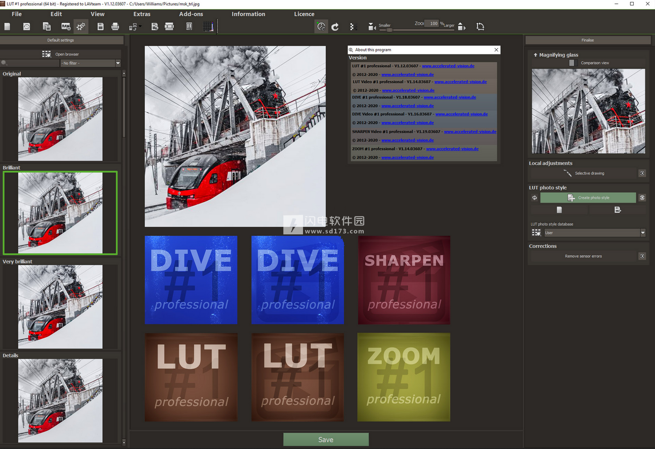655x449 pixels.
Task: Click the Finalise button
Action: [x=588, y=40]
